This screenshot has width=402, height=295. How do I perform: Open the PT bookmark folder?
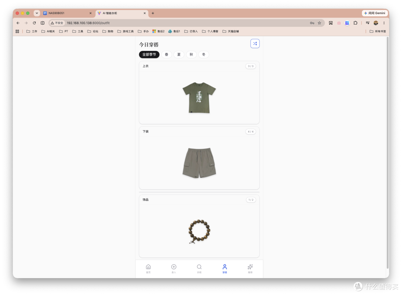pos(64,31)
